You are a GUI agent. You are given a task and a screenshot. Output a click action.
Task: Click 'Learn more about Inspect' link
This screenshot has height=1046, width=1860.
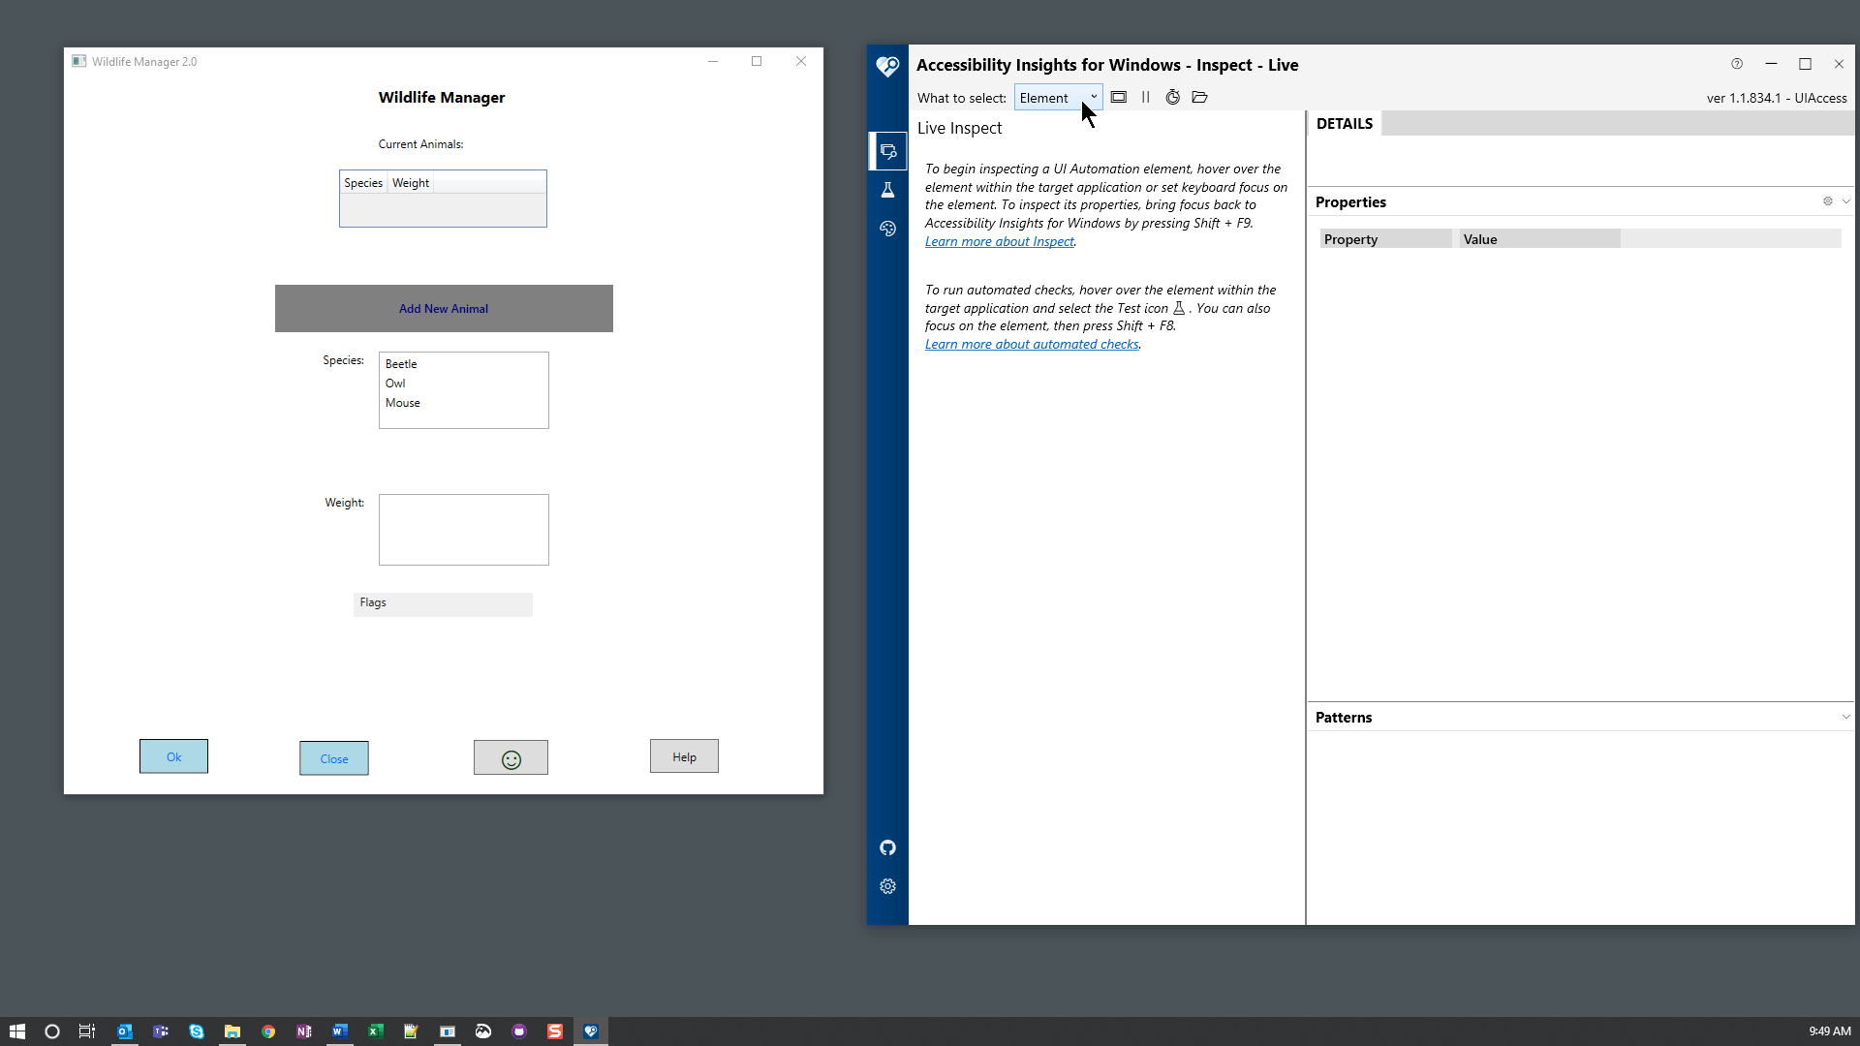(x=999, y=241)
